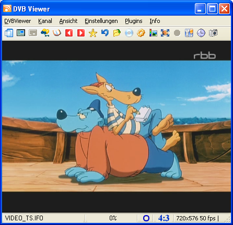Maximize the DVB Viewer window
The height and width of the screenshot is (225, 233).
(x=212, y=8)
